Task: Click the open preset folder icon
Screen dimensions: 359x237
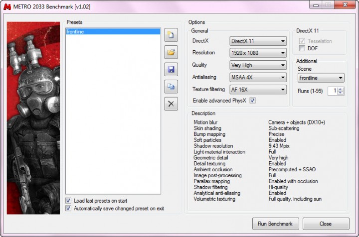Action: coord(171,52)
